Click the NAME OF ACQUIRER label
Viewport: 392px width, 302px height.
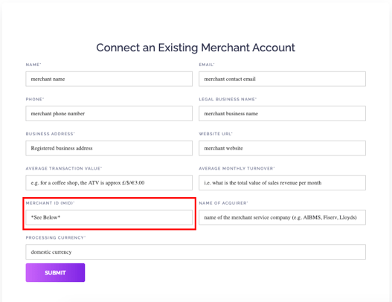(x=223, y=203)
